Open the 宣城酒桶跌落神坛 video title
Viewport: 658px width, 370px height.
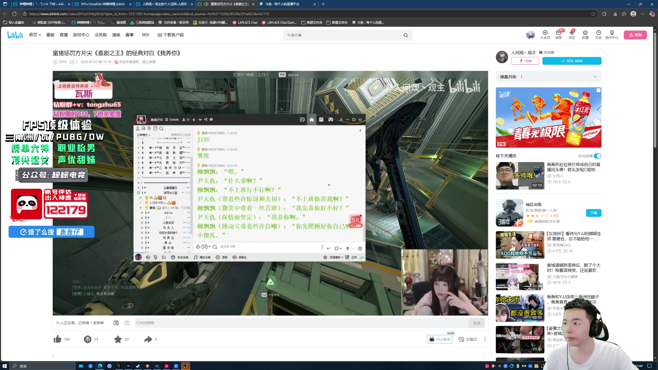coord(573,268)
